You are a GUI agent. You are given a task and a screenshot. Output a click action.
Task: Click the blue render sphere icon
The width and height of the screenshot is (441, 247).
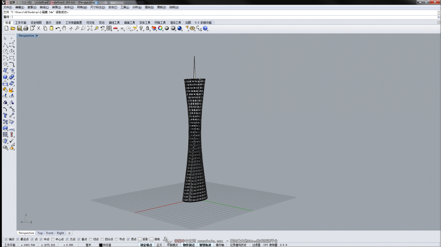180,28
